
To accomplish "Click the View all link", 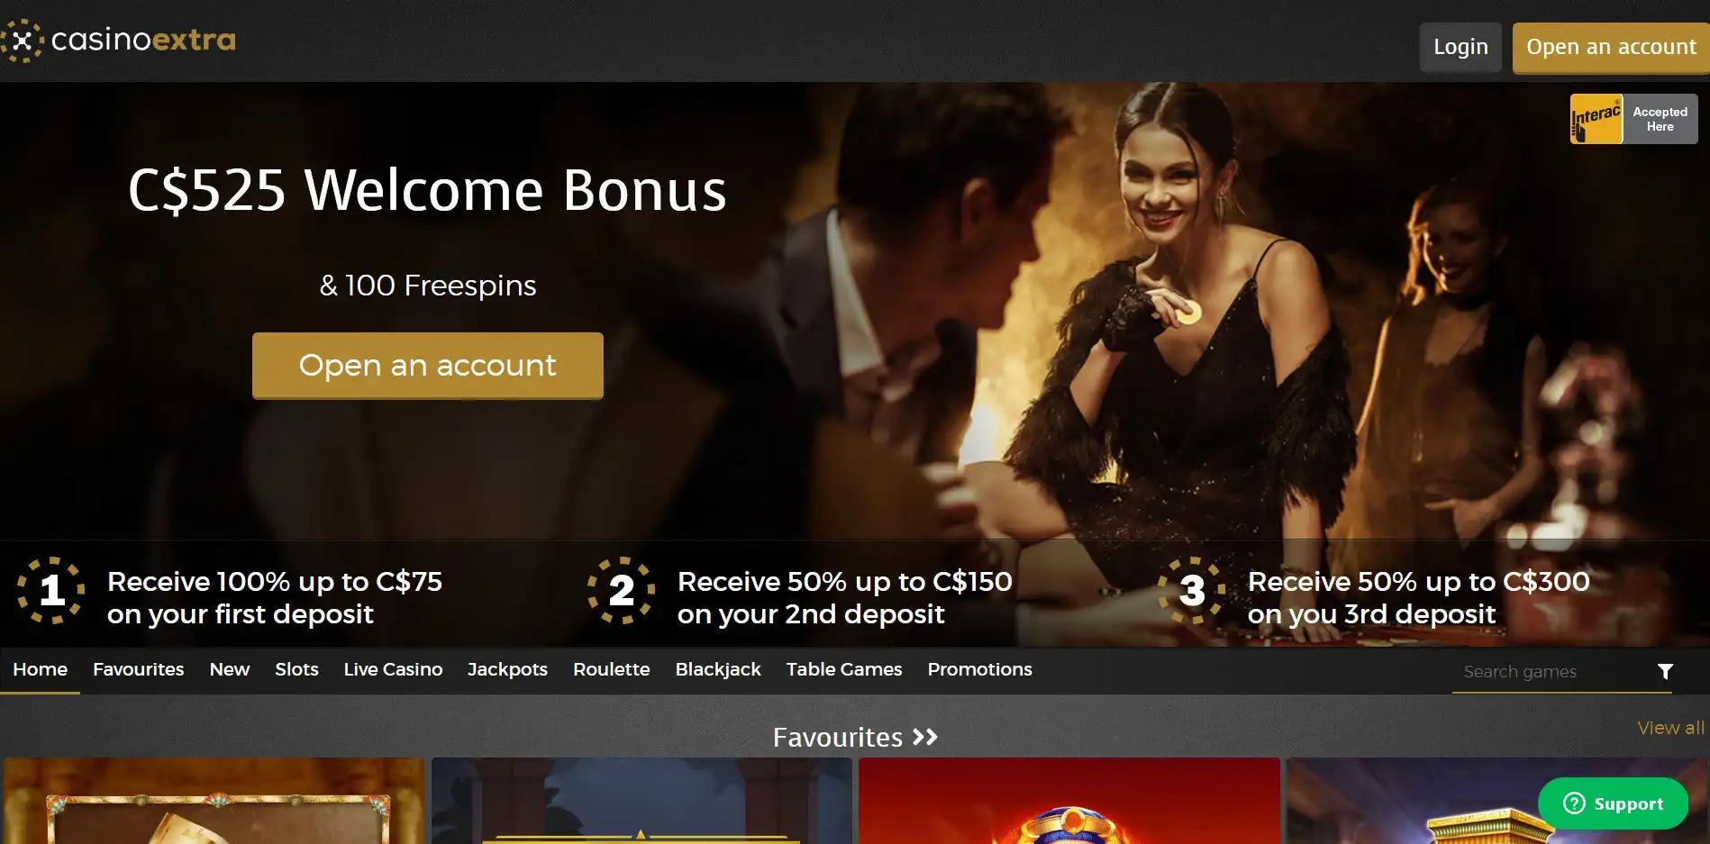I will tap(1670, 728).
